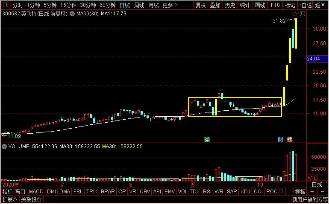Expand the 更多 periods menu
This screenshot has width=329, height=204.
[170, 5]
